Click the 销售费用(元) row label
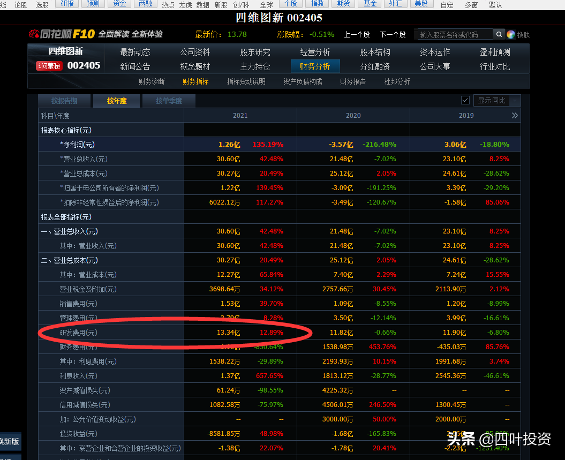The width and height of the screenshot is (565, 460). 79,304
